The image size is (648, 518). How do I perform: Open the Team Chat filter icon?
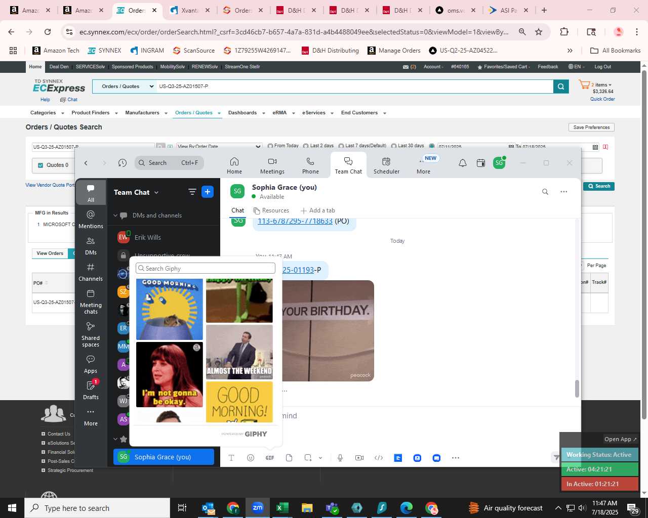click(192, 192)
